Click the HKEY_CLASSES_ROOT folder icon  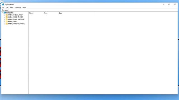click(x=7, y=15)
